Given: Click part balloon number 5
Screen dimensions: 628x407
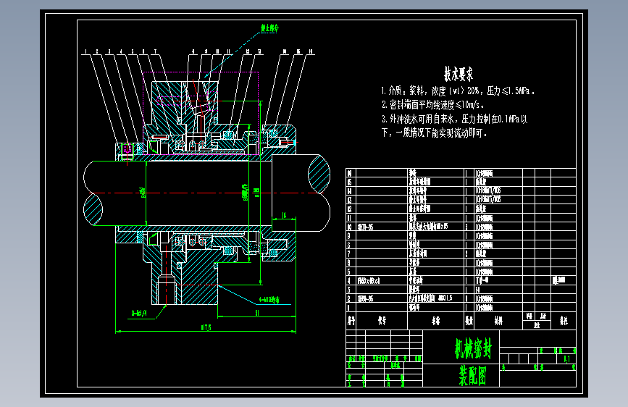Looking at the screenshot, I should 133,51.
